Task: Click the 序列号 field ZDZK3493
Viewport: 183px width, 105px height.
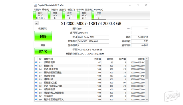Action: [x=93, y=33]
